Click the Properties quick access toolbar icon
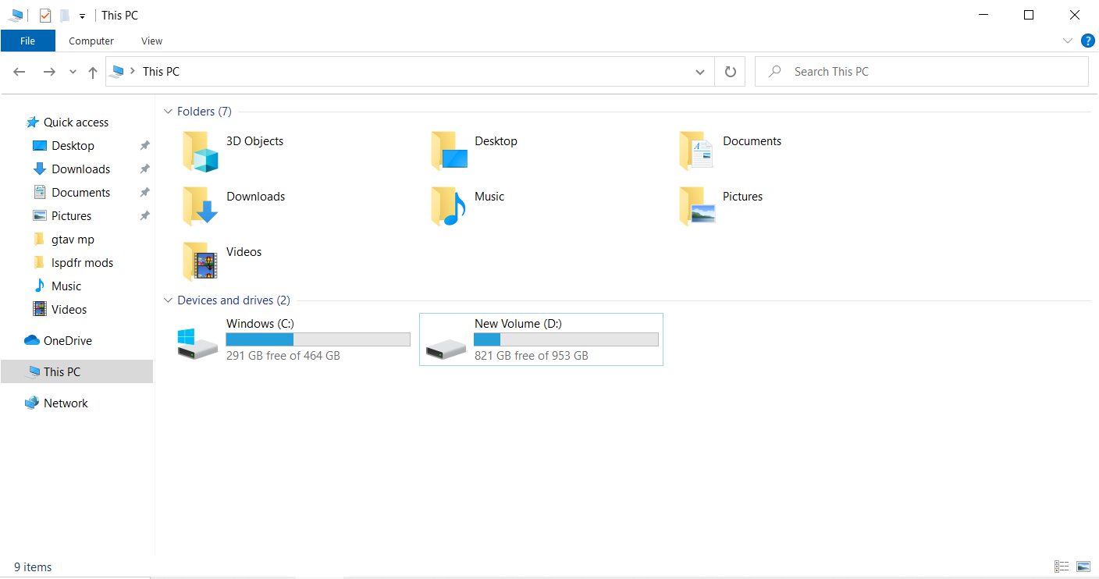 coord(45,15)
